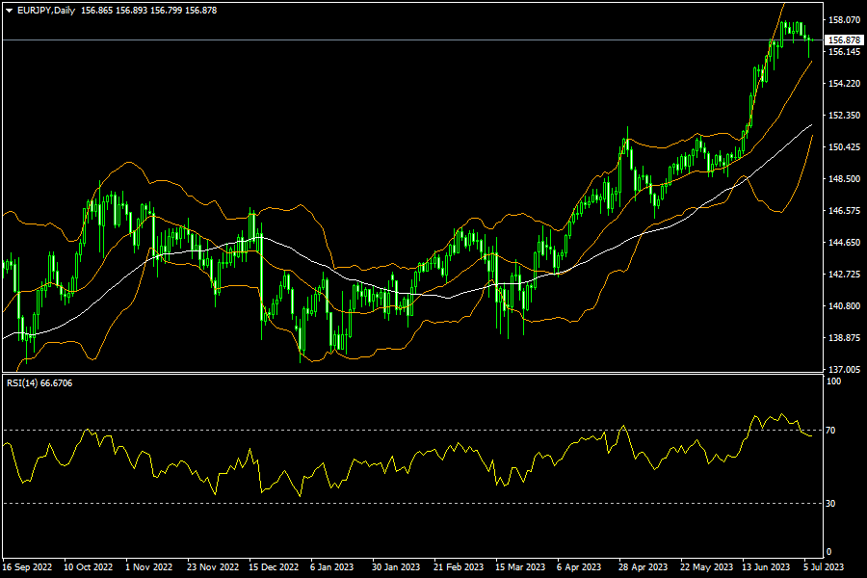The width and height of the screenshot is (867, 578).
Task: Click the 15 Dec 2022 date label
Action: (x=274, y=567)
